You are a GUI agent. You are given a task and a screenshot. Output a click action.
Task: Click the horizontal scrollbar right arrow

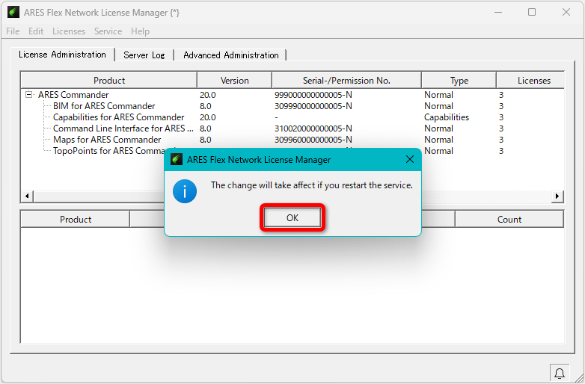[x=557, y=196]
